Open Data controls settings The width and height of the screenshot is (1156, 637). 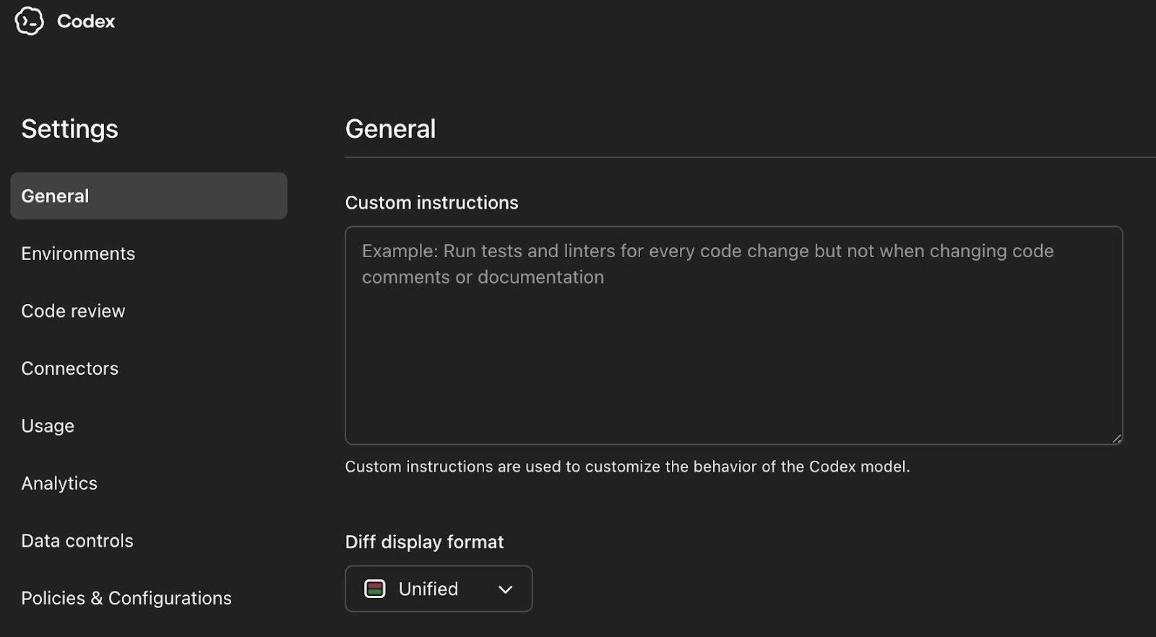pyautogui.click(x=77, y=541)
